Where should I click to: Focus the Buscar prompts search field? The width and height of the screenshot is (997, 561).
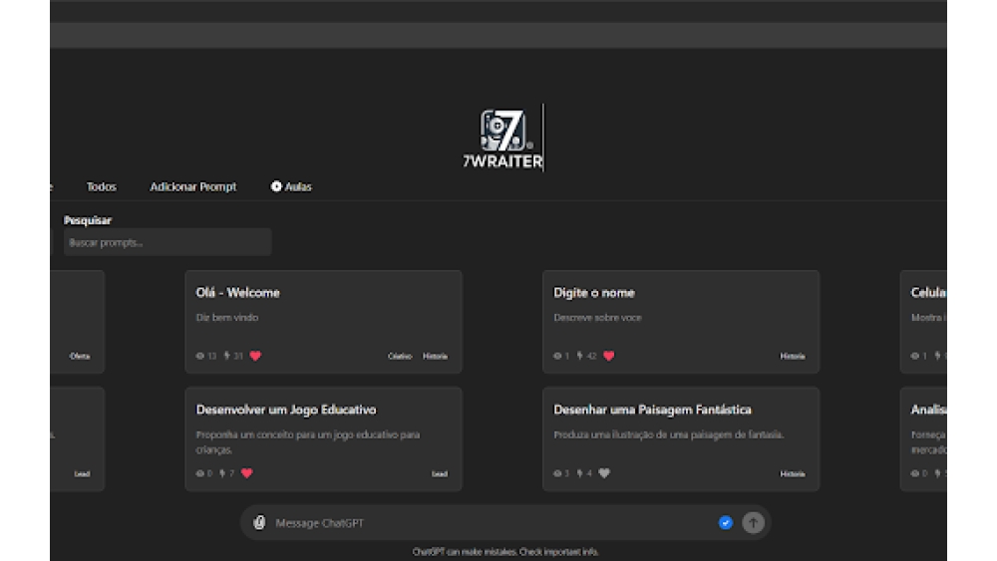(167, 243)
